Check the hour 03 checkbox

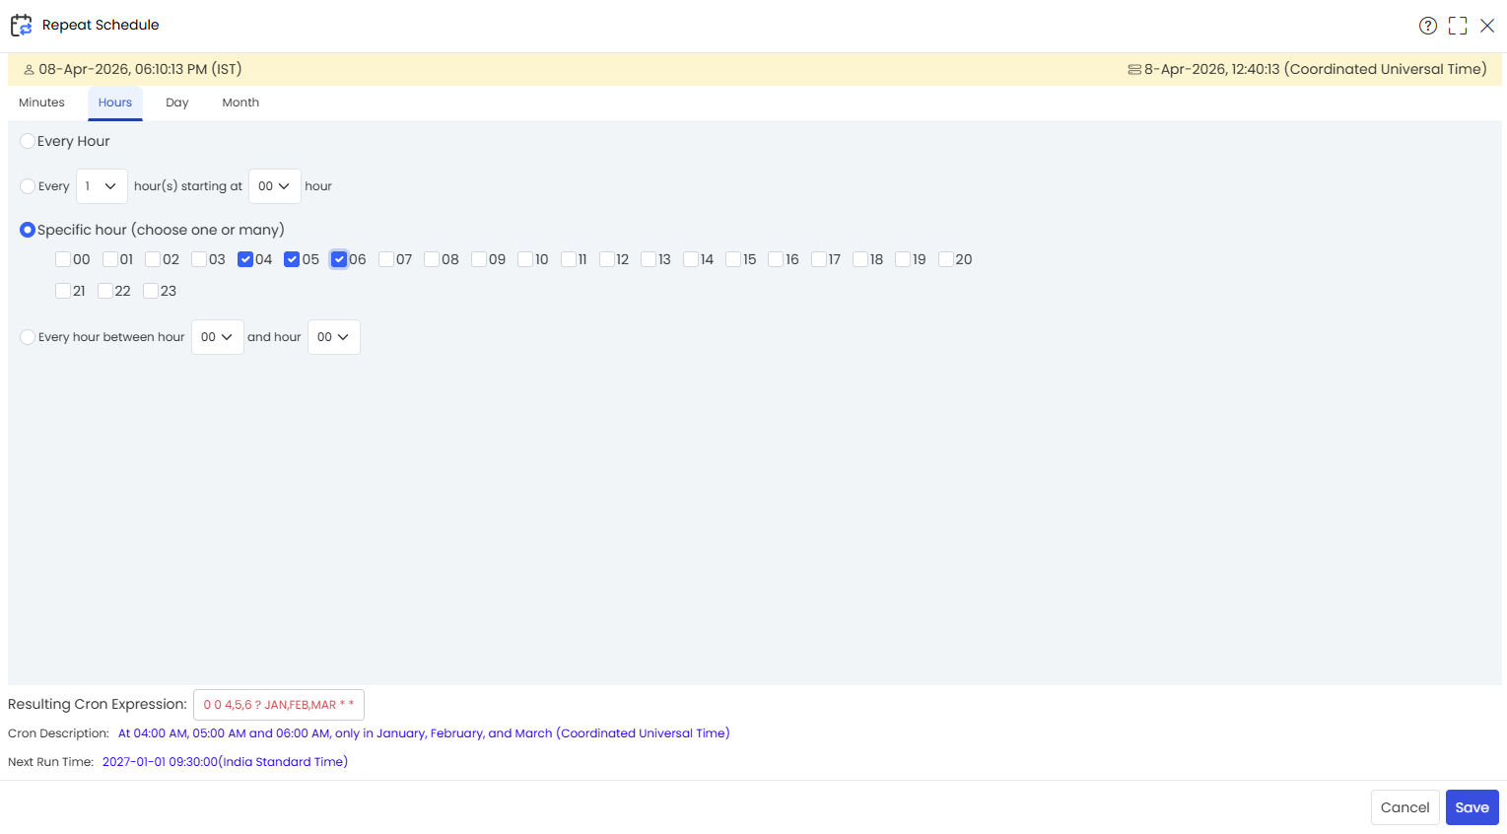(199, 259)
